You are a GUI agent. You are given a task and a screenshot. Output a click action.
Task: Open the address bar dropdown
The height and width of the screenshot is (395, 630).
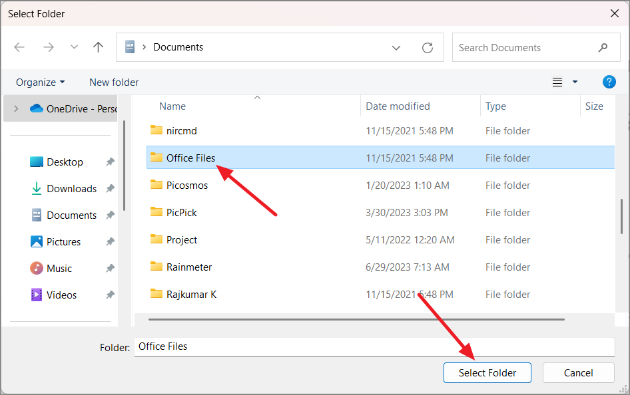pyautogui.click(x=396, y=47)
